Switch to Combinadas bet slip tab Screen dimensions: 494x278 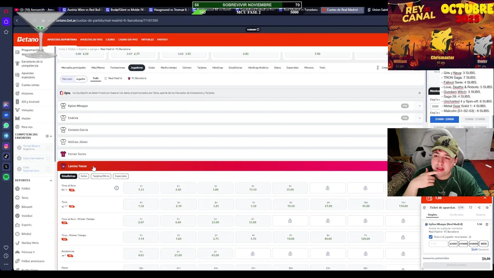pyautogui.click(x=457, y=215)
